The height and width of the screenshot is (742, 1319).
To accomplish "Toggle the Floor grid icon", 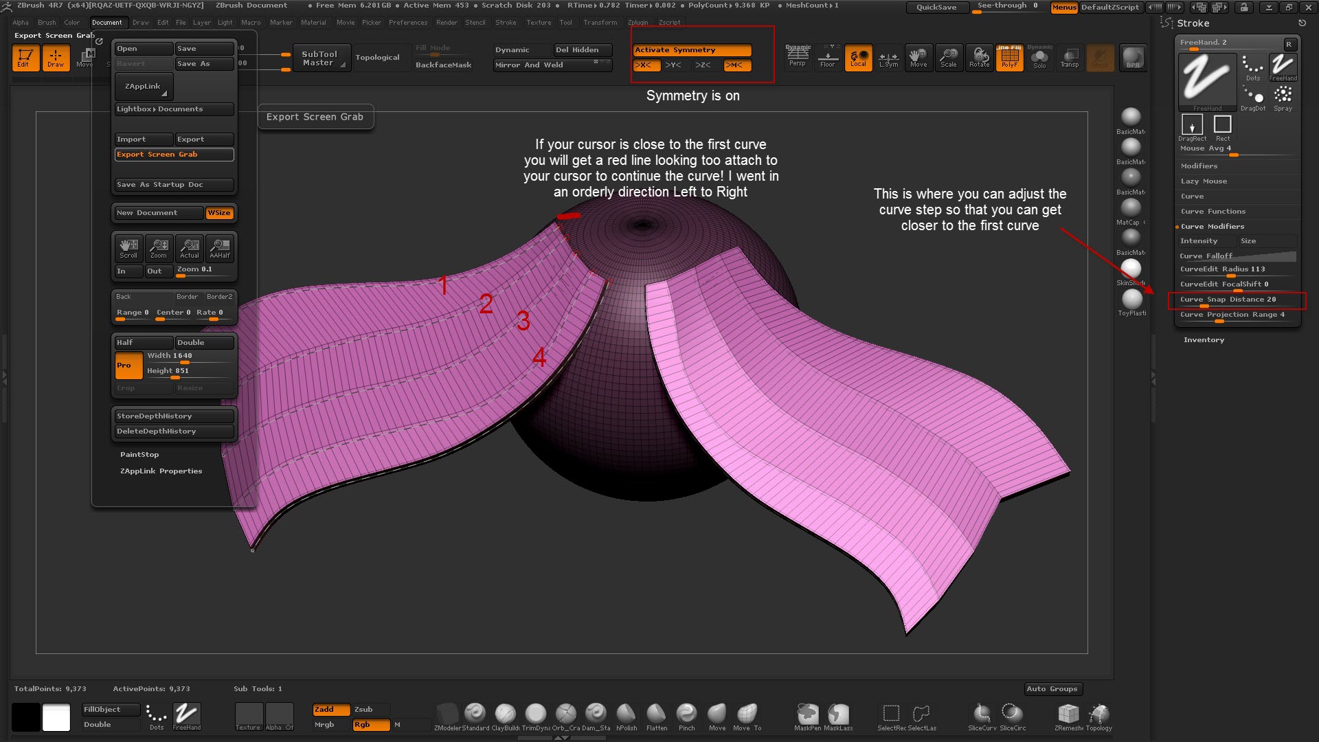I will [x=828, y=58].
